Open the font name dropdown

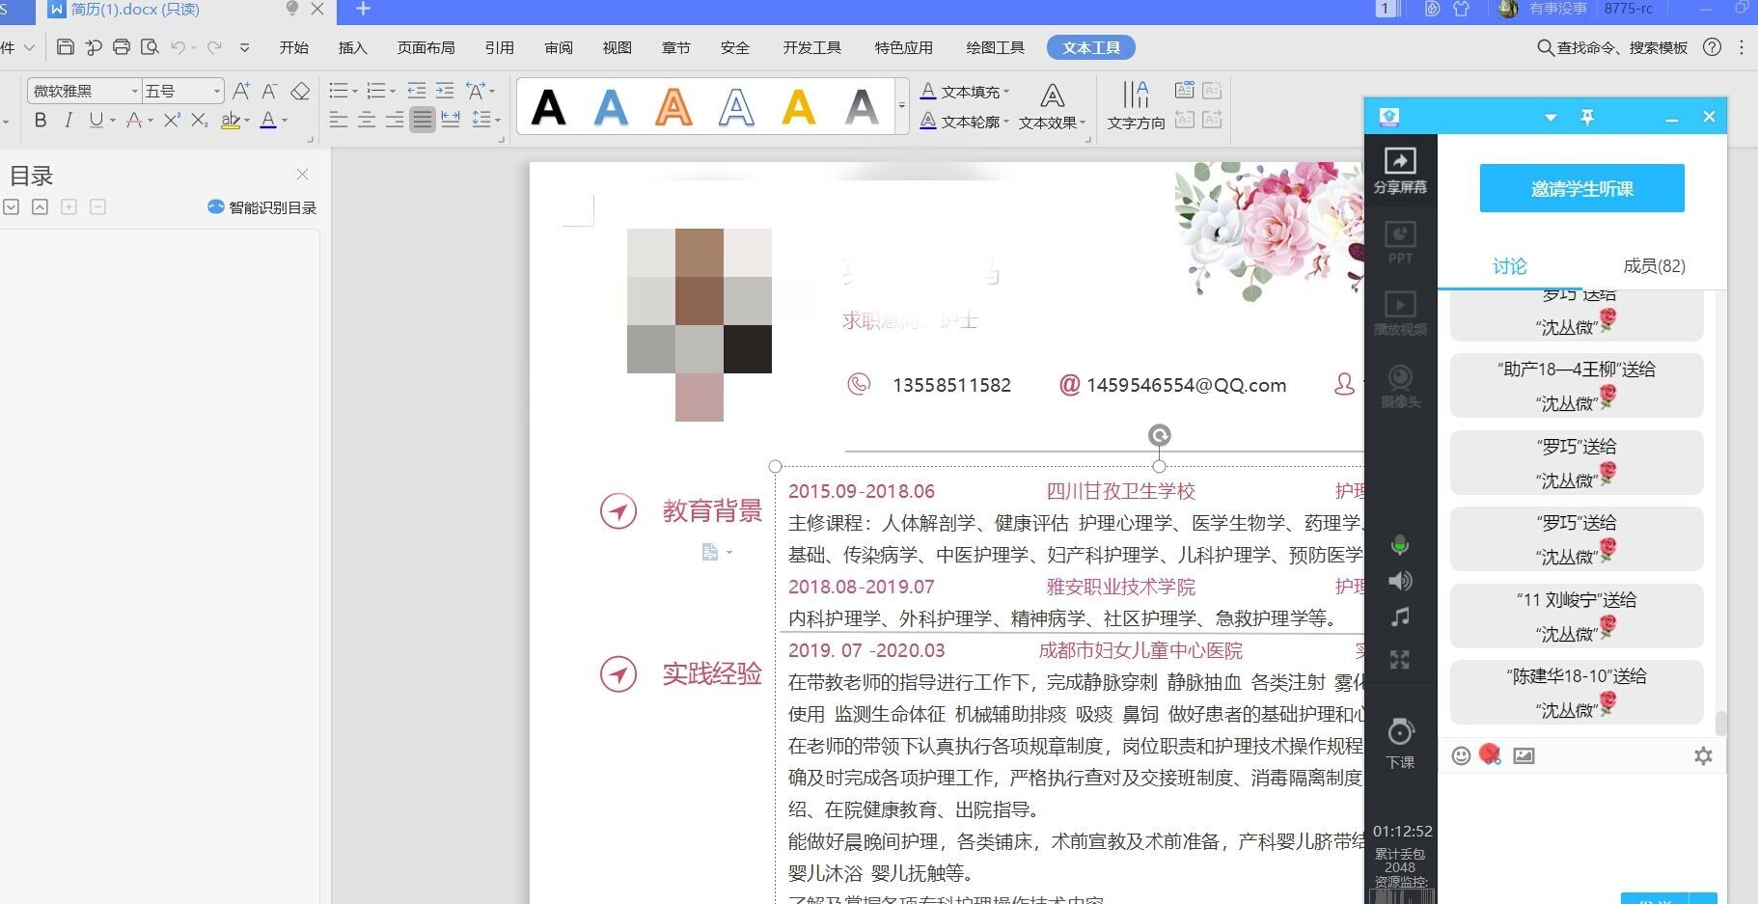click(x=134, y=92)
